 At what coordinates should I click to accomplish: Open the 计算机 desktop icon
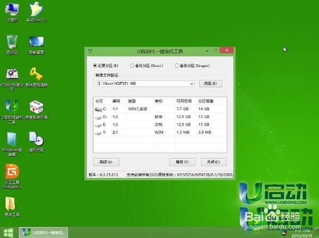[12, 12]
